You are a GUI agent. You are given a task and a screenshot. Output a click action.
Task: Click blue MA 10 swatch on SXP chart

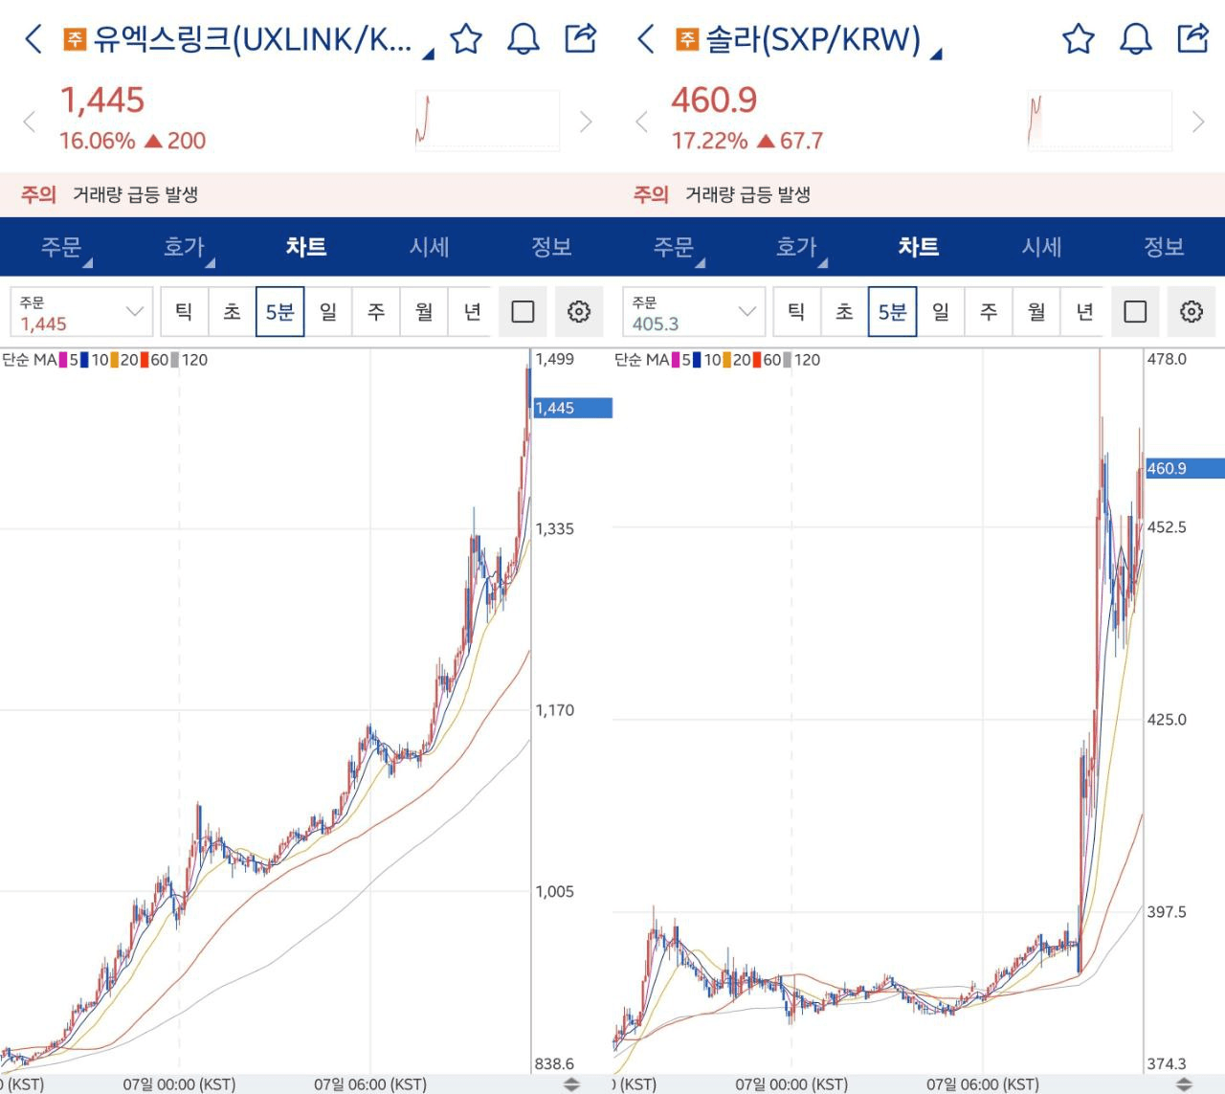[x=698, y=360]
